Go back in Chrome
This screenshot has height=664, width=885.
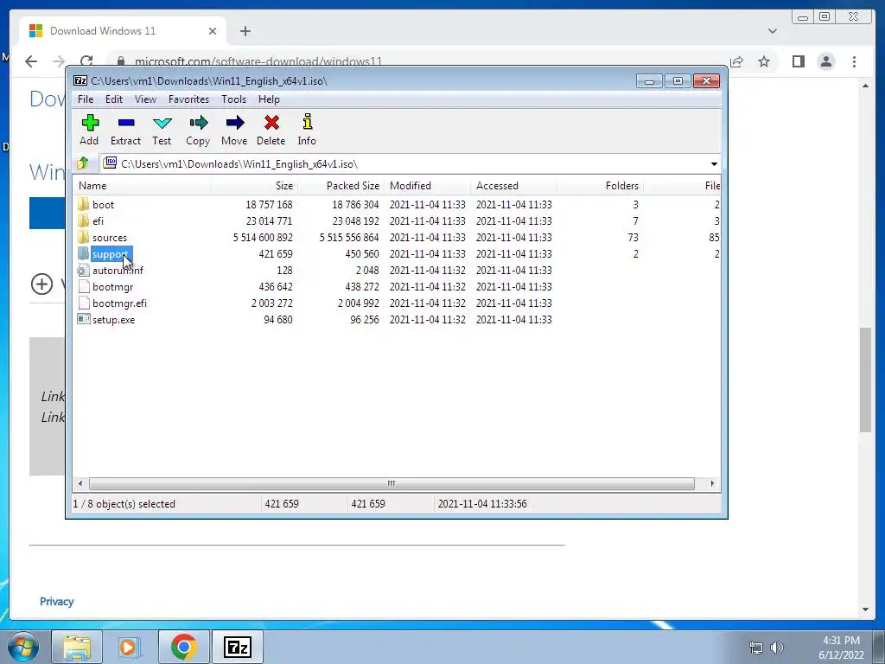coord(31,61)
